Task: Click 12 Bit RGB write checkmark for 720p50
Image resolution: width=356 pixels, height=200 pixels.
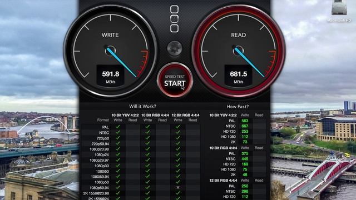Action: point(178,138)
